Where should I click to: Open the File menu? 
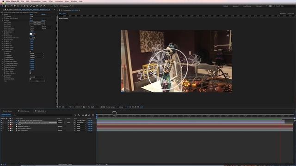[x=23, y=1]
